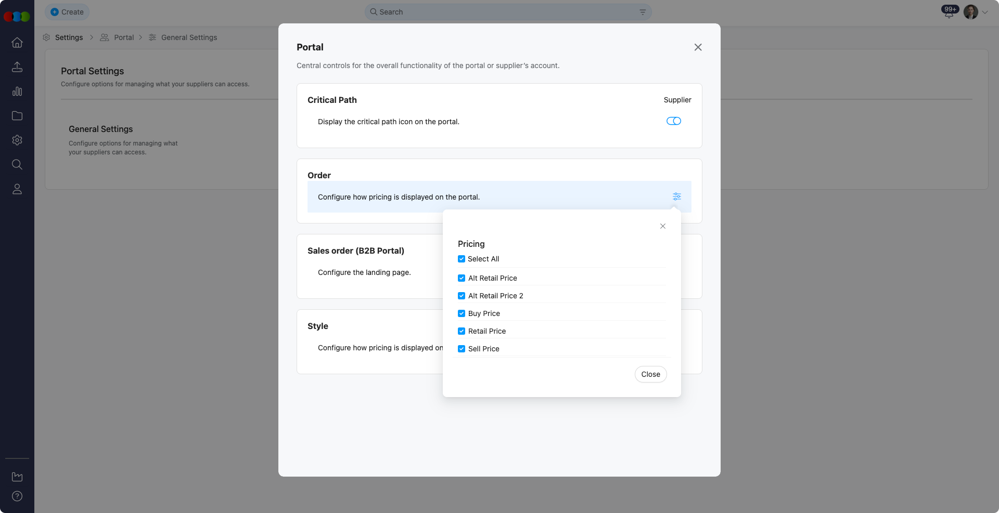
Task: Uncheck the Select All pricing checkbox
Action: pyautogui.click(x=461, y=259)
